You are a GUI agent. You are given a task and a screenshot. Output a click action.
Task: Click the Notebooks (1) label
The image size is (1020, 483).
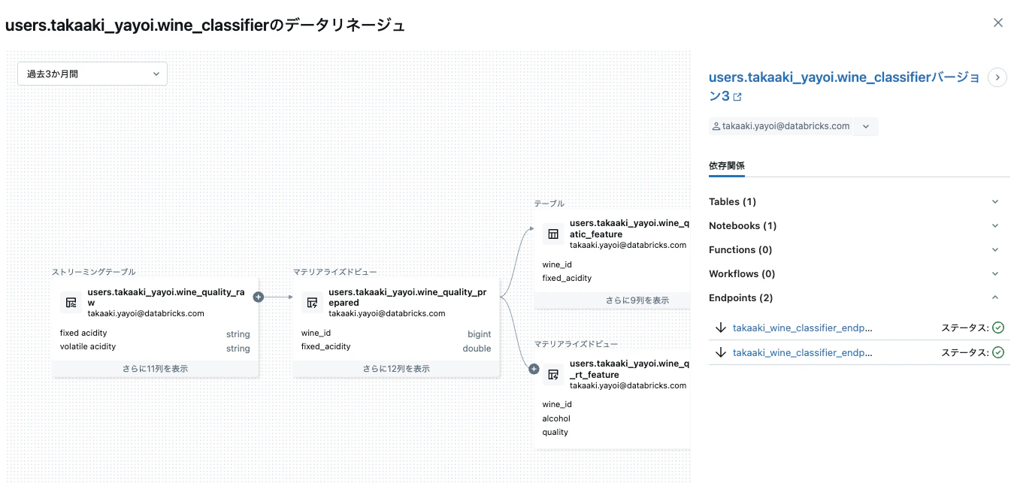coord(743,225)
